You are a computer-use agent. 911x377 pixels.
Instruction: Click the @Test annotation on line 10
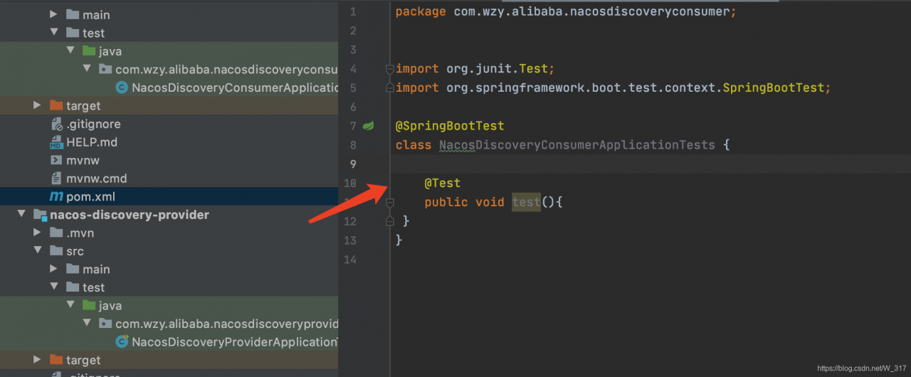(x=443, y=184)
